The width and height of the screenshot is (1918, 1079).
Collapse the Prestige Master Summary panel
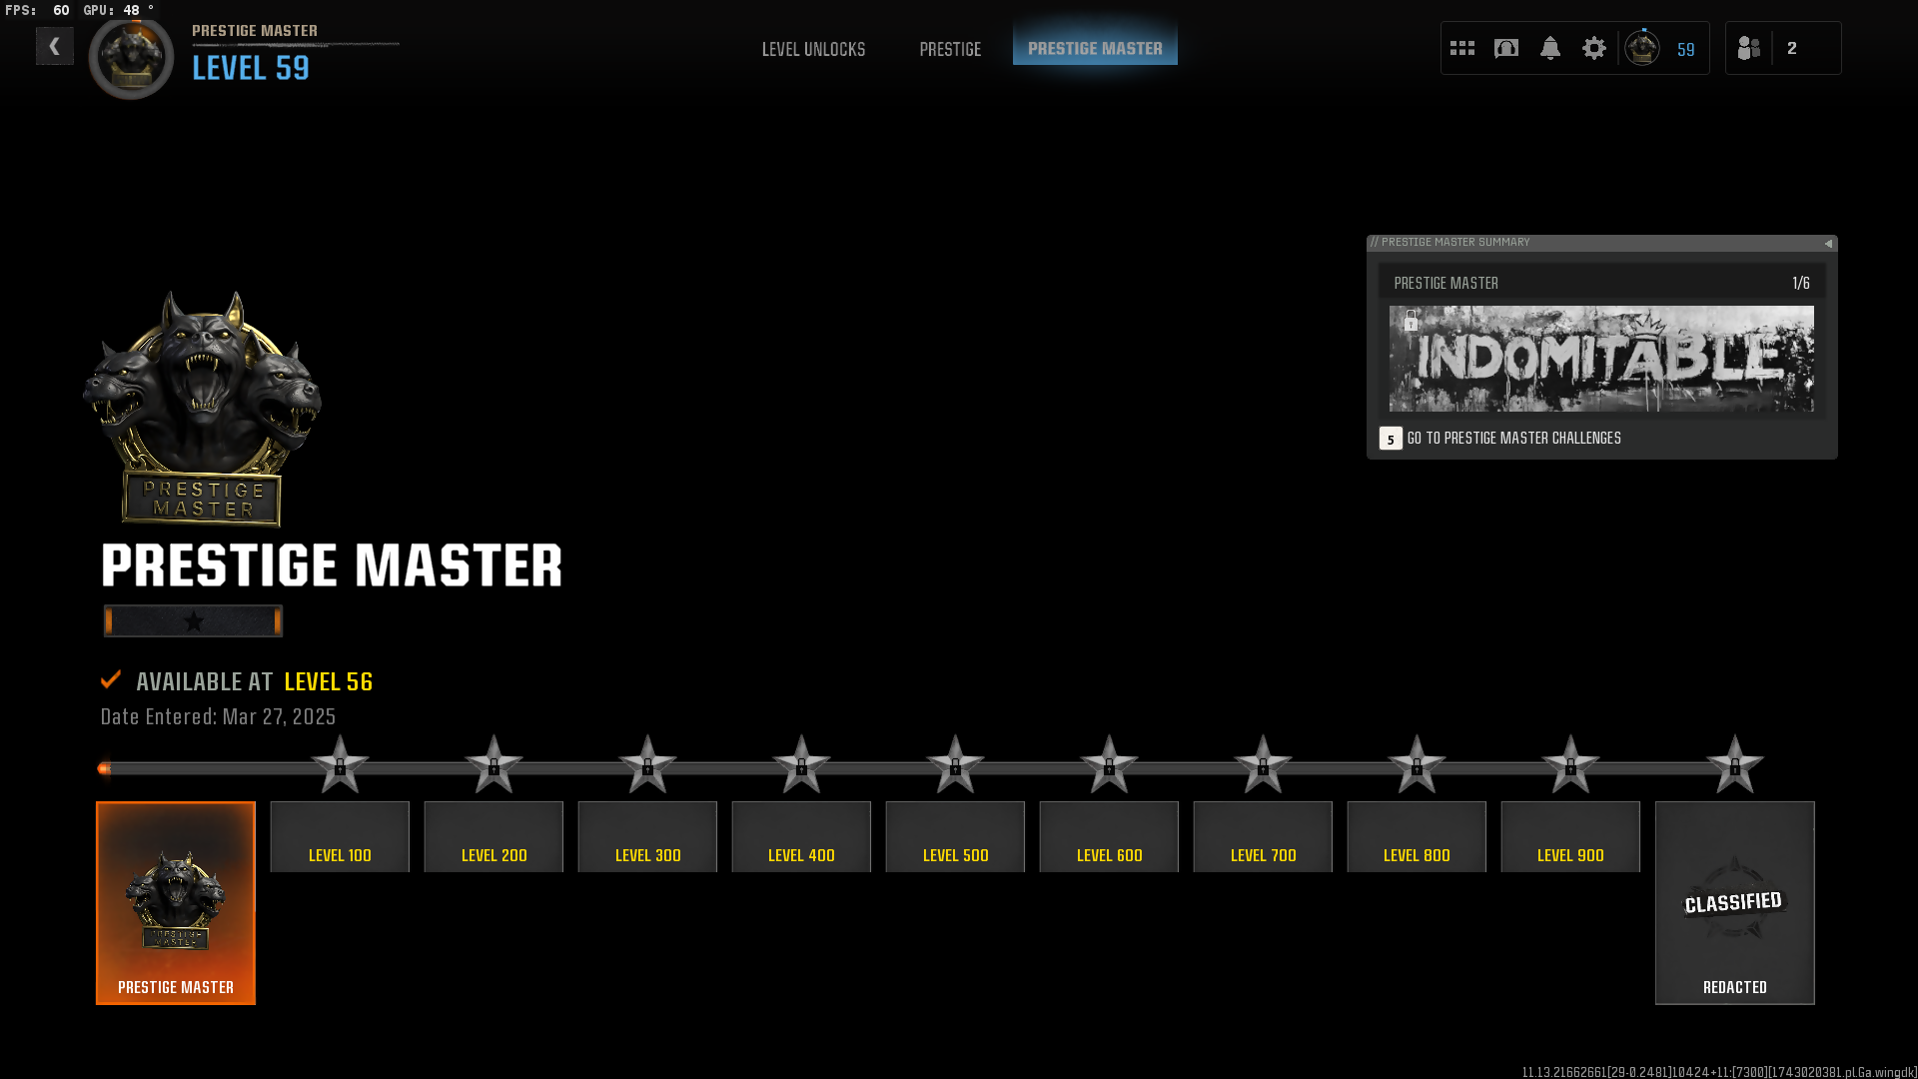click(1828, 243)
